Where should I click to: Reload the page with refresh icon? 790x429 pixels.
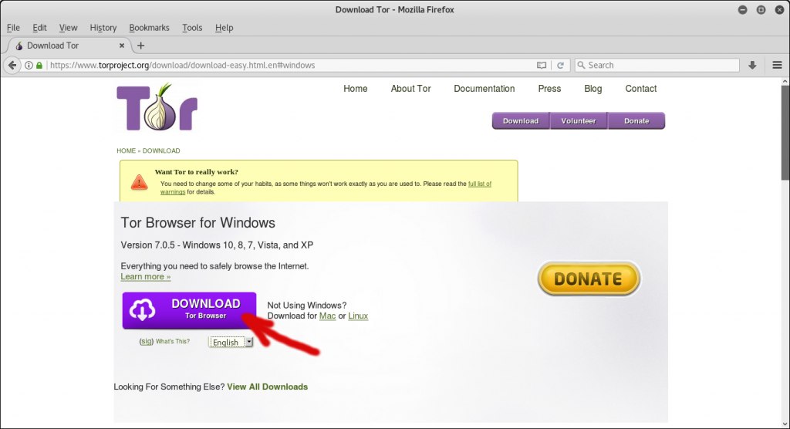click(560, 65)
